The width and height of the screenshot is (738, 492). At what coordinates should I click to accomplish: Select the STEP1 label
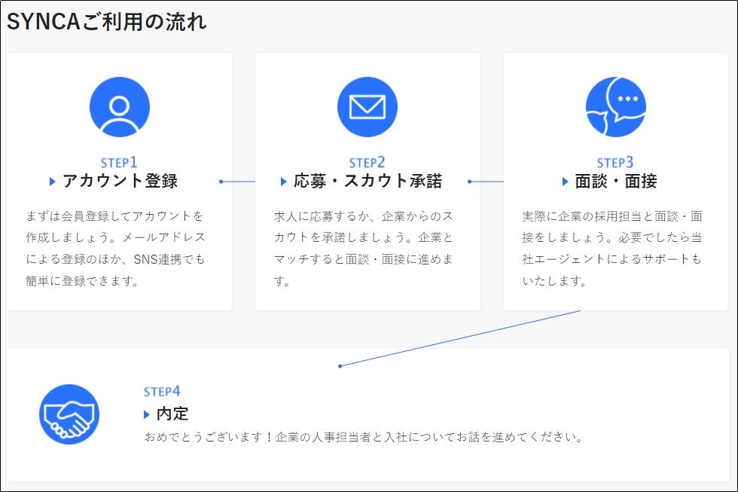[x=119, y=163]
